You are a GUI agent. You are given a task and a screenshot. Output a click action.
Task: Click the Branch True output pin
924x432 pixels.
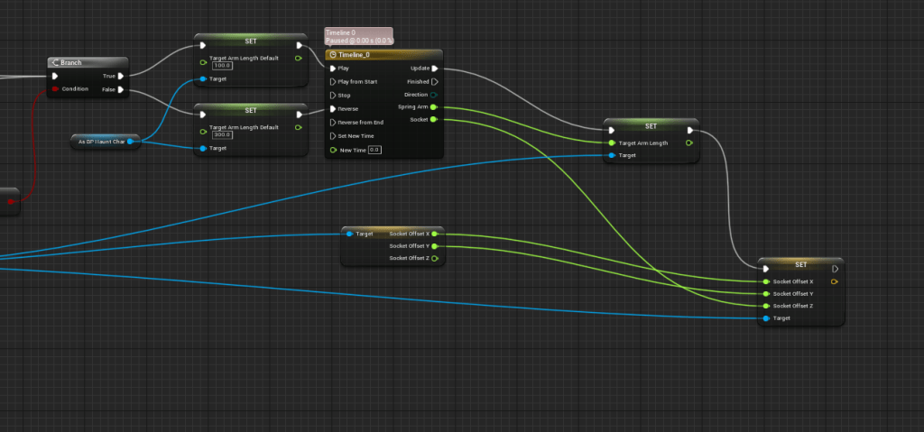tap(121, 76)
